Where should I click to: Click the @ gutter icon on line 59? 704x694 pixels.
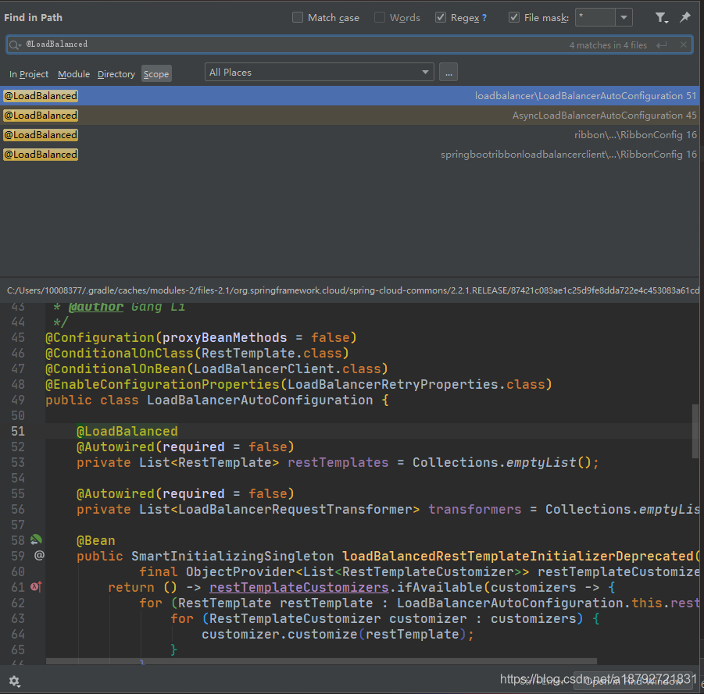click(x=39, y=555)
